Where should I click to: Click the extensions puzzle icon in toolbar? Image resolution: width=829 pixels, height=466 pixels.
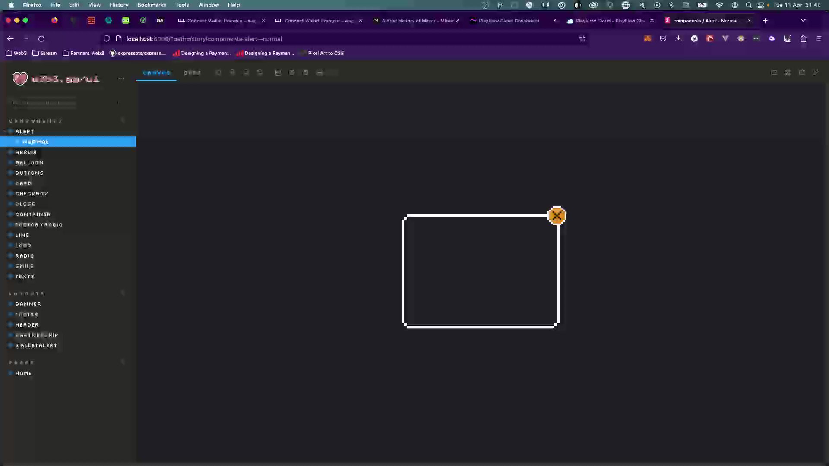[804, 39]
